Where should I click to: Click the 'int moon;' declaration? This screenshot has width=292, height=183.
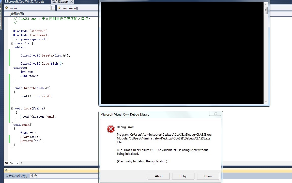tap(30, 76)
